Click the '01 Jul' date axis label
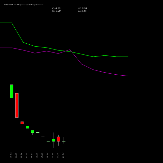163x163 pixels. pos(16,156)
